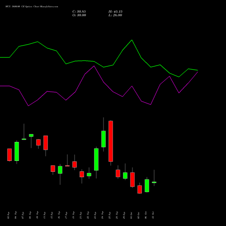Click the red candle for 01 Oct
Image resolution: width=226 pixels, height=226 pixels.
[x=132, y=179]
